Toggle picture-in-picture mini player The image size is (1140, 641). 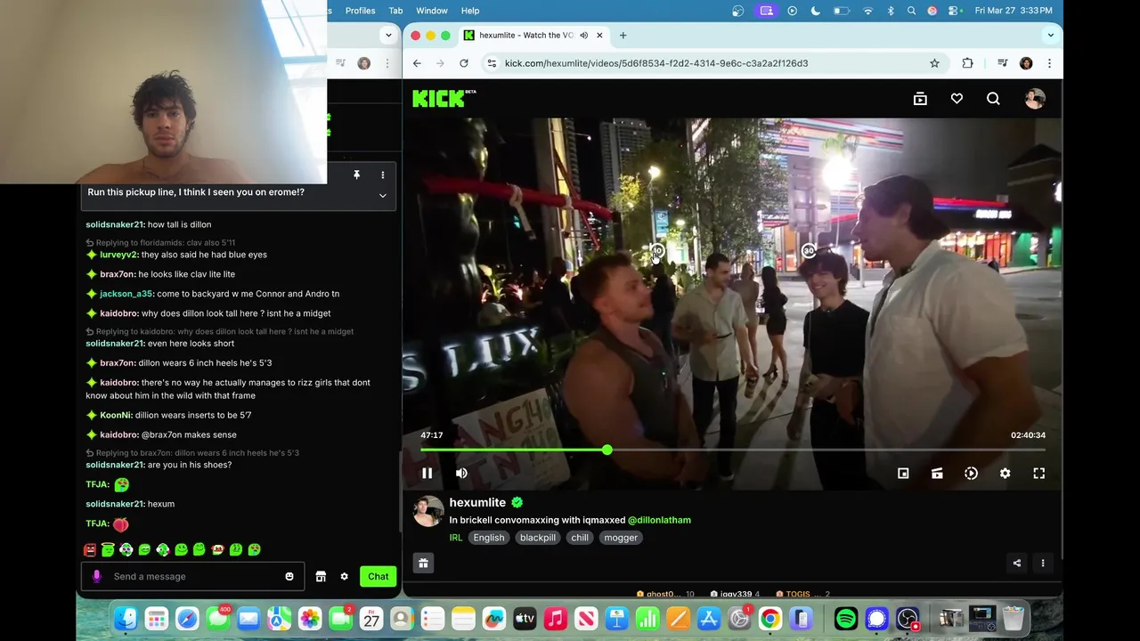coord(903,474)
